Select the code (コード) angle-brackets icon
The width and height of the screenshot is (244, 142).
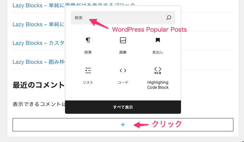(x=123, y=70)
